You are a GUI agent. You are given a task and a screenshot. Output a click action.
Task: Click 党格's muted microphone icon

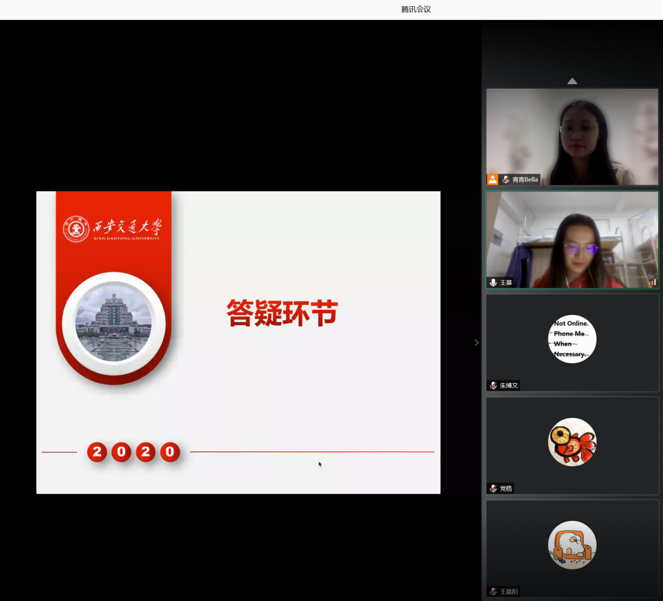click(493, 489)
